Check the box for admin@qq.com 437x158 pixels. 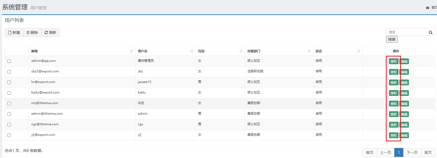tap(9, 61)
